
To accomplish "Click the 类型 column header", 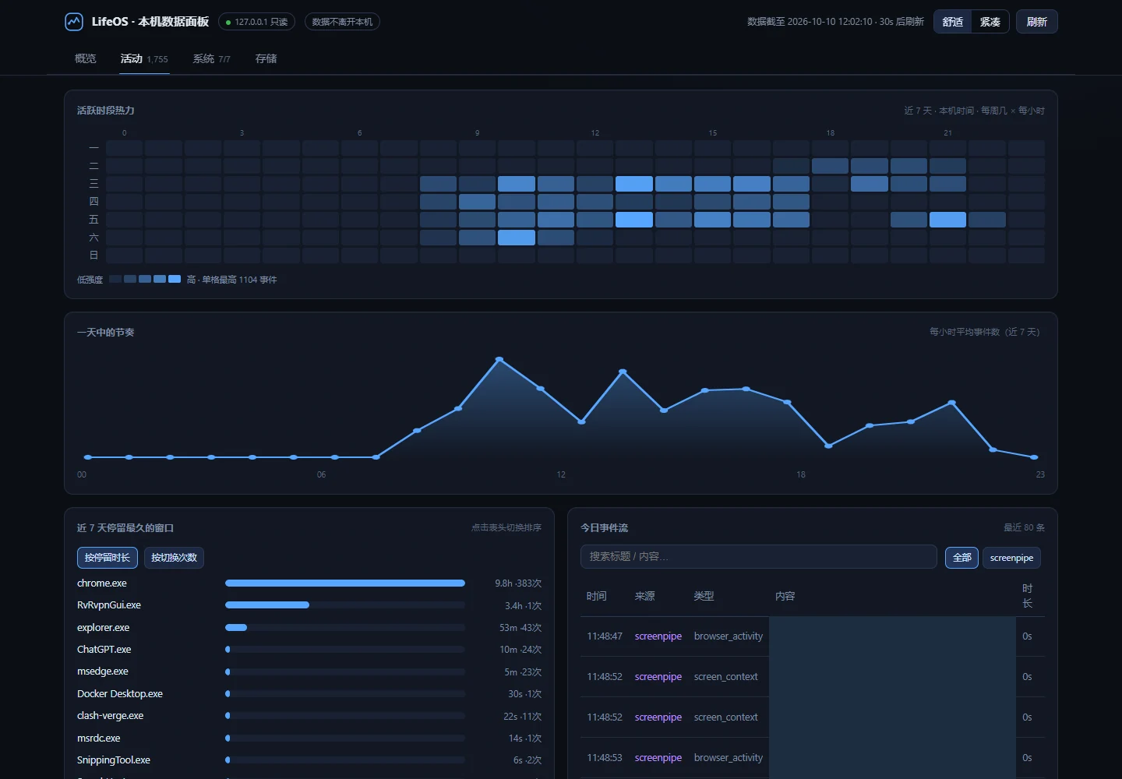I will (704, 596).
